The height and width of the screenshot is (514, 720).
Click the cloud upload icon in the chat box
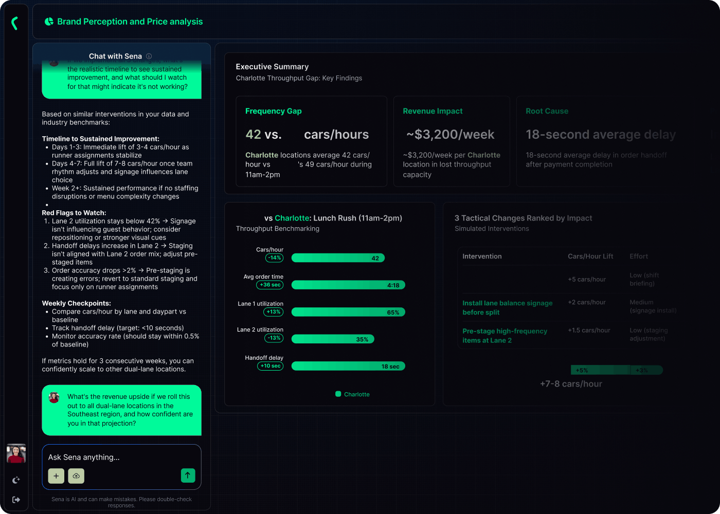76,476
